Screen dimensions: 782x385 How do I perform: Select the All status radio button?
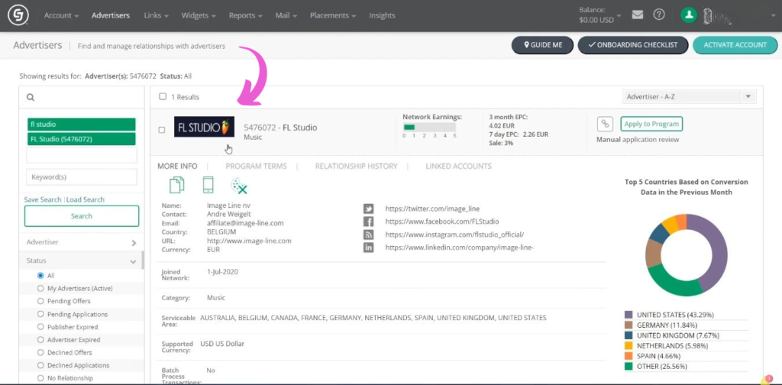pos(40,275)
